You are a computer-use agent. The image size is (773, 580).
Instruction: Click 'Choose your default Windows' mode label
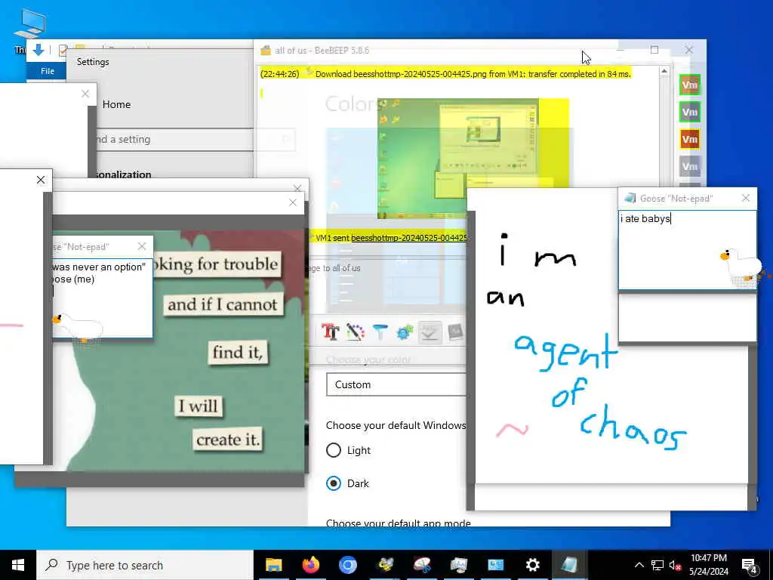point(396,425)
